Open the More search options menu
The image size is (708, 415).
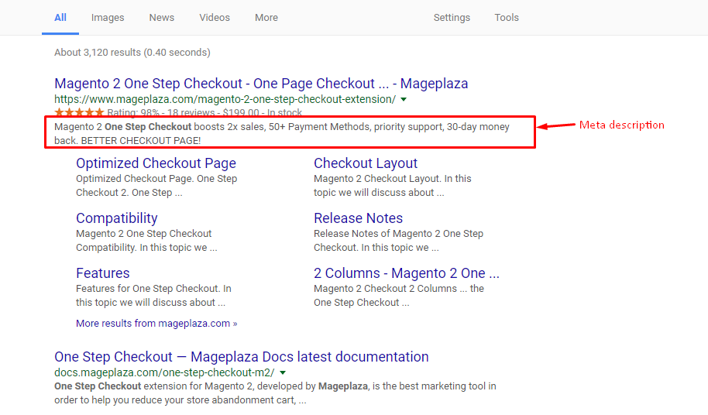pyautogui.click(x=266, y=18)
